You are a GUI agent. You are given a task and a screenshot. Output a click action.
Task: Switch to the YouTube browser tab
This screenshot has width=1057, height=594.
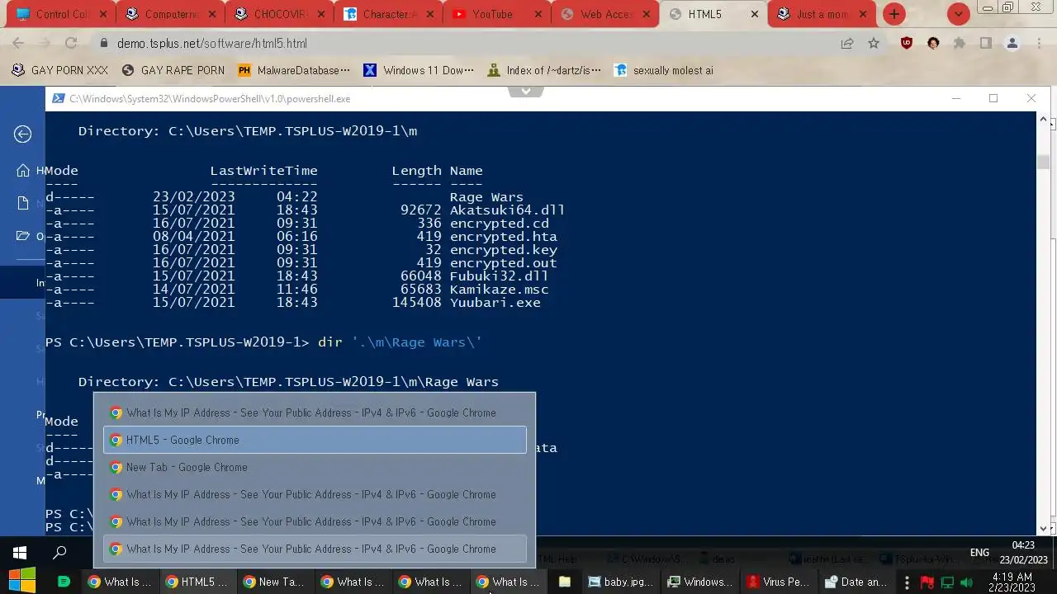[492, 14]
